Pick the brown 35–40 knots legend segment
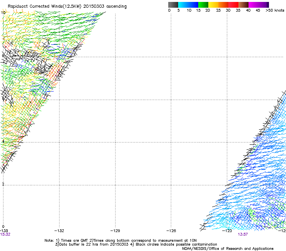Viewport: 286px width, 251px height. 243,5
